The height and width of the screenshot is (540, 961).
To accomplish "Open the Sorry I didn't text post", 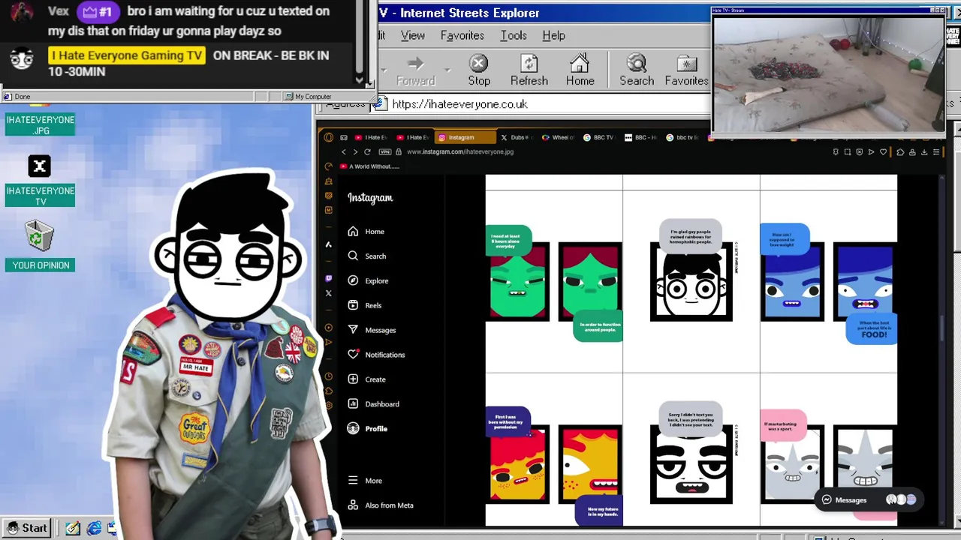I will pos(691,450).
